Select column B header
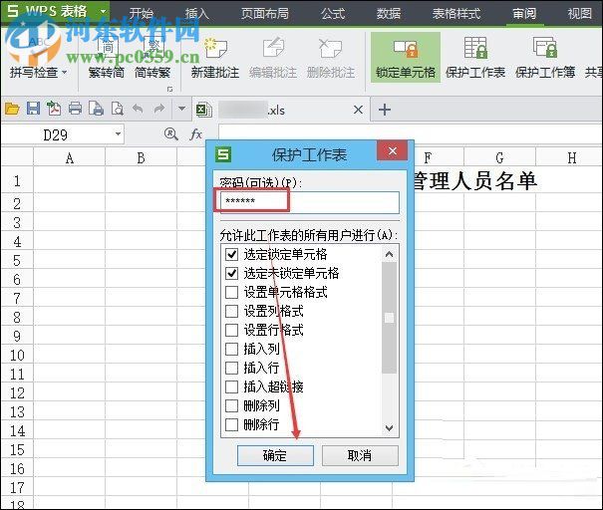 click(x=141, y=158)
